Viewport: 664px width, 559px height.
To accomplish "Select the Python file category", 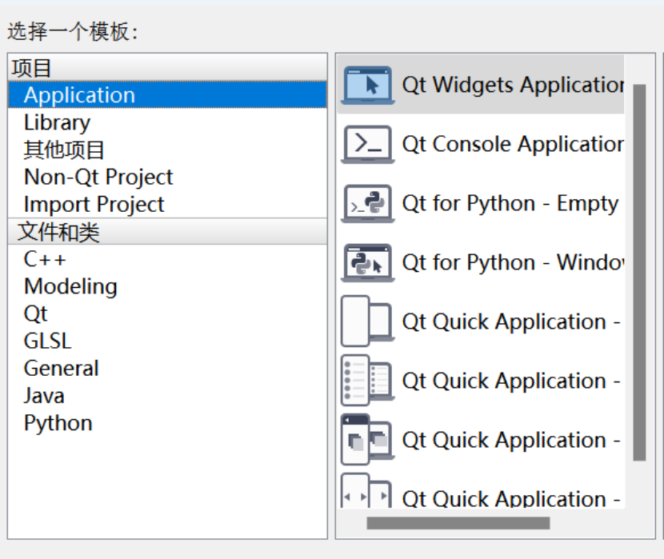I will tap(167, 423).
